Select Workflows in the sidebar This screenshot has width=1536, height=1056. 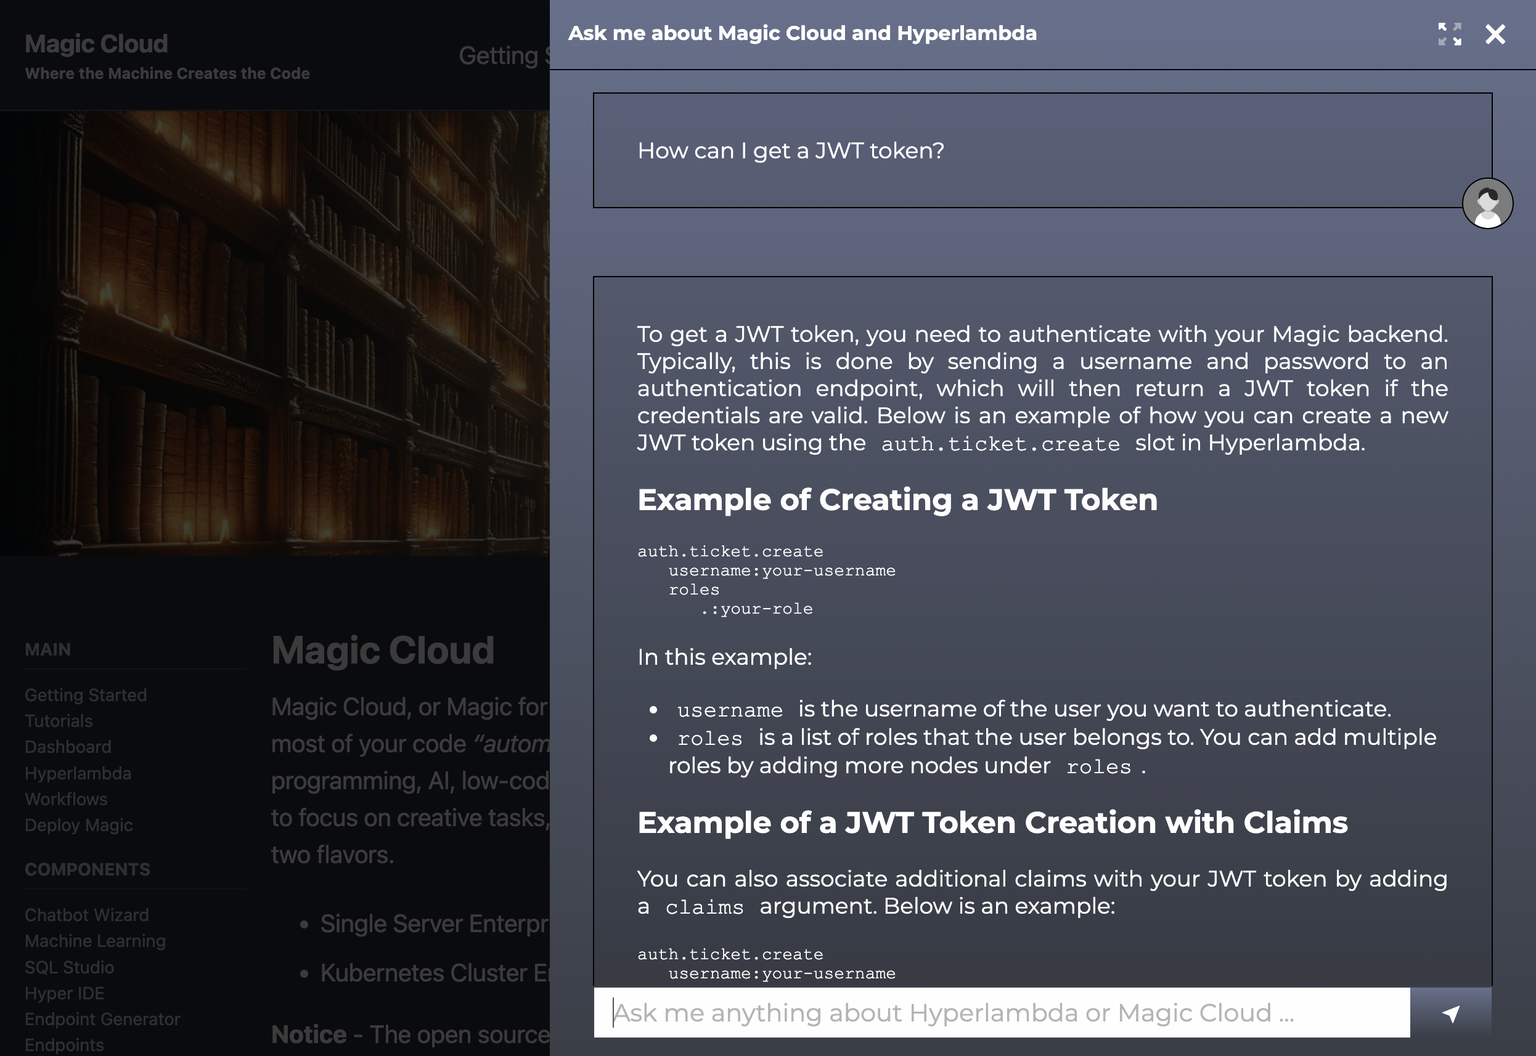coord(65,798)
